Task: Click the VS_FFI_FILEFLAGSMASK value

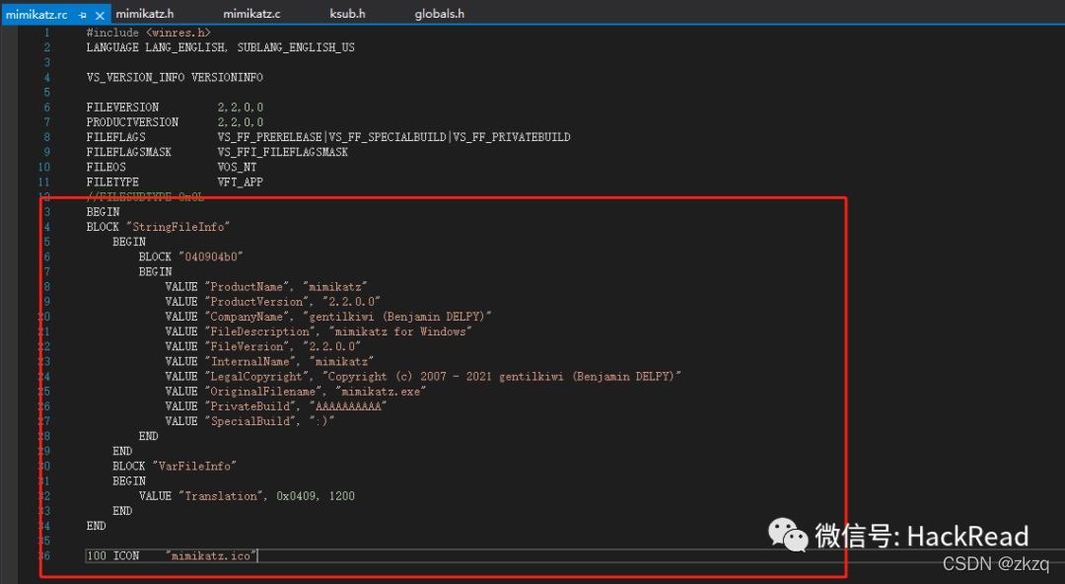Action: (283, 152)
